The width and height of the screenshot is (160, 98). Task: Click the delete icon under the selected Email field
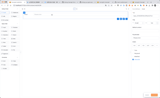tap(121, 19)
